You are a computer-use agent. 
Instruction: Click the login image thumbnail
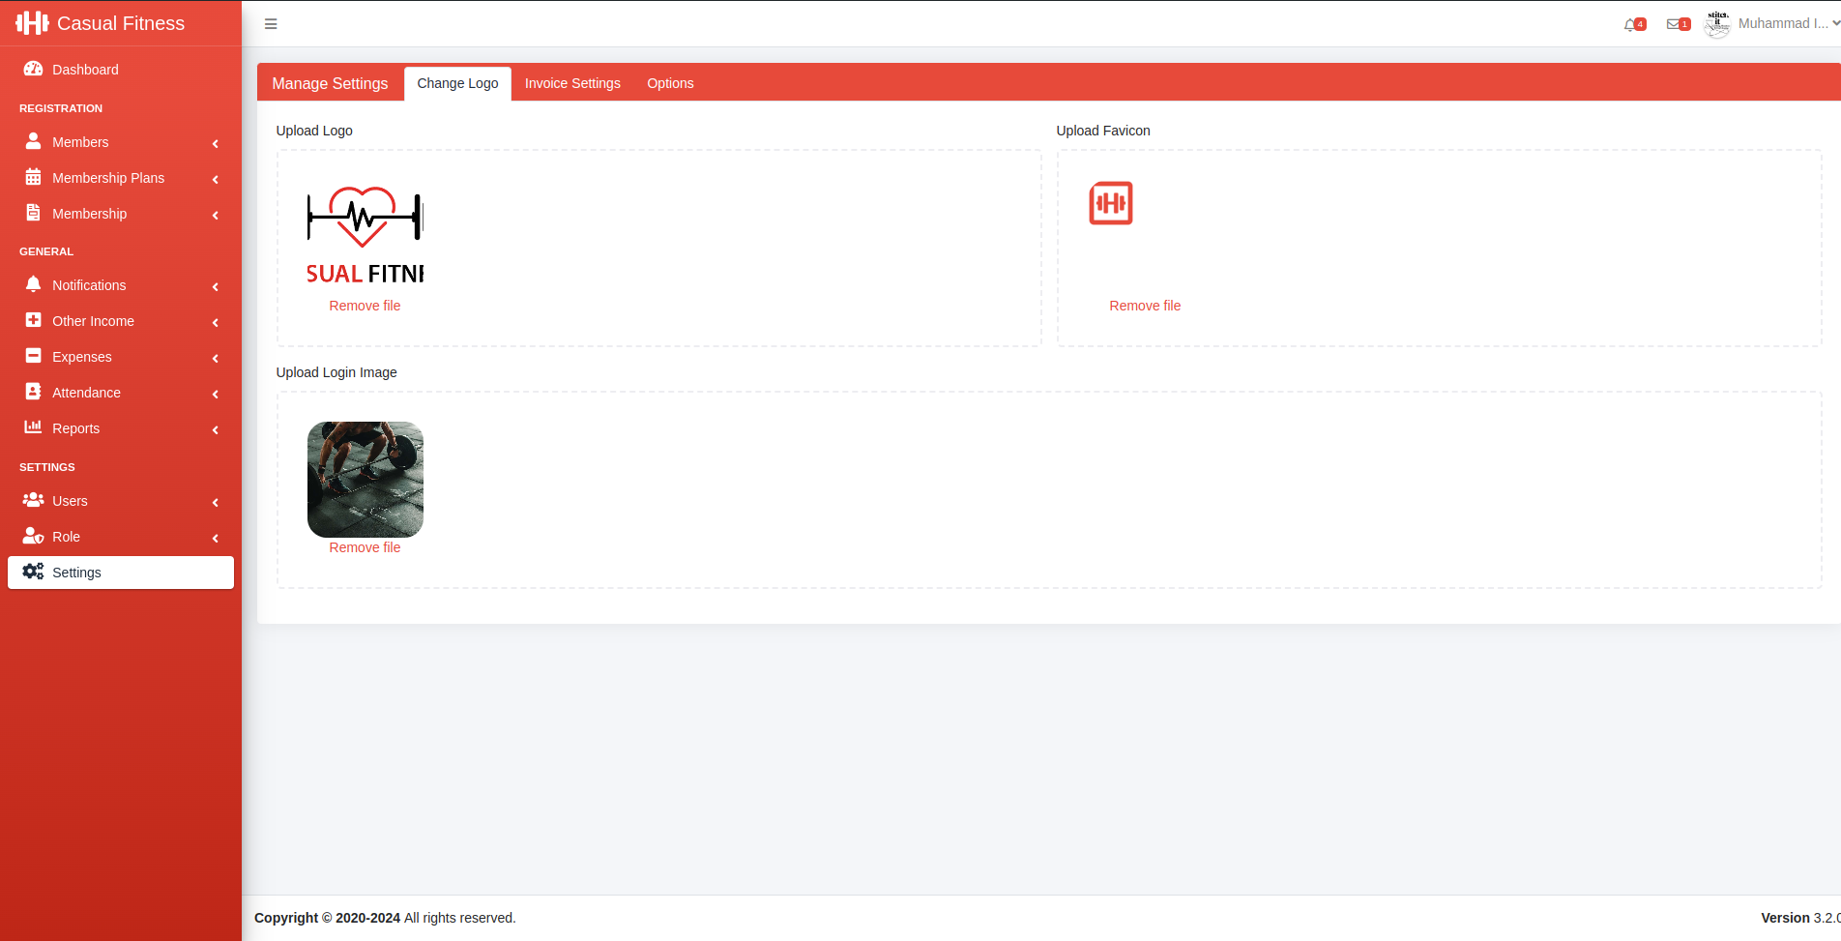[365, 479]
